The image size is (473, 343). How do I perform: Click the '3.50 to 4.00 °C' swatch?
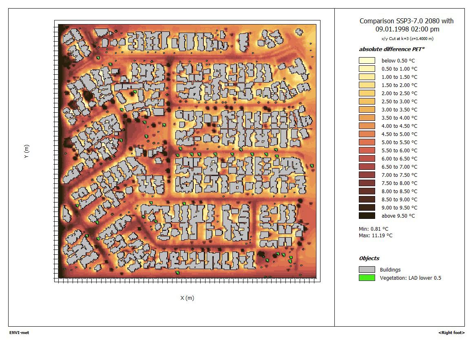click(367, 118)
